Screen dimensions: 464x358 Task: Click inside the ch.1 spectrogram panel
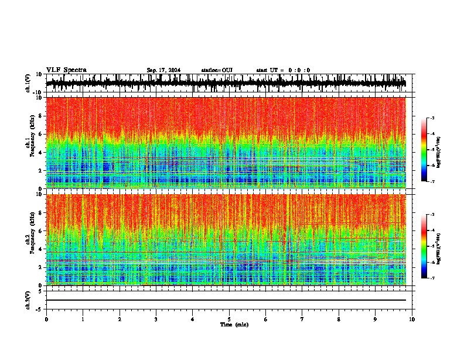(226, 143)
